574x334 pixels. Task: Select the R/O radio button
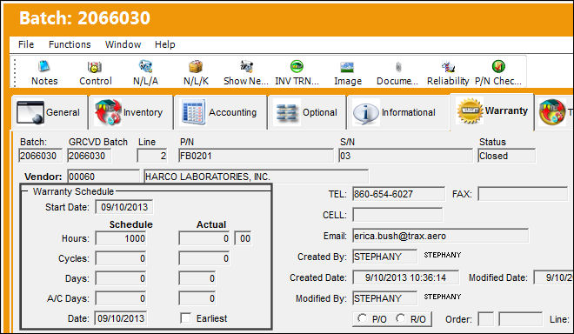(x=400, y=318)
